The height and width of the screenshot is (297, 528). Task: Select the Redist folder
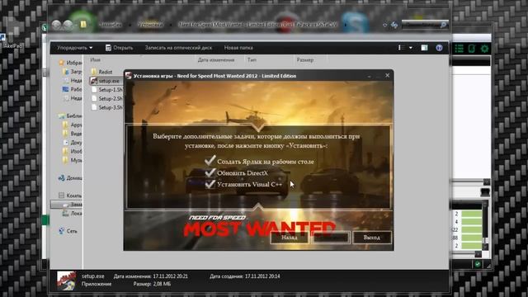(x=101, y=72)
